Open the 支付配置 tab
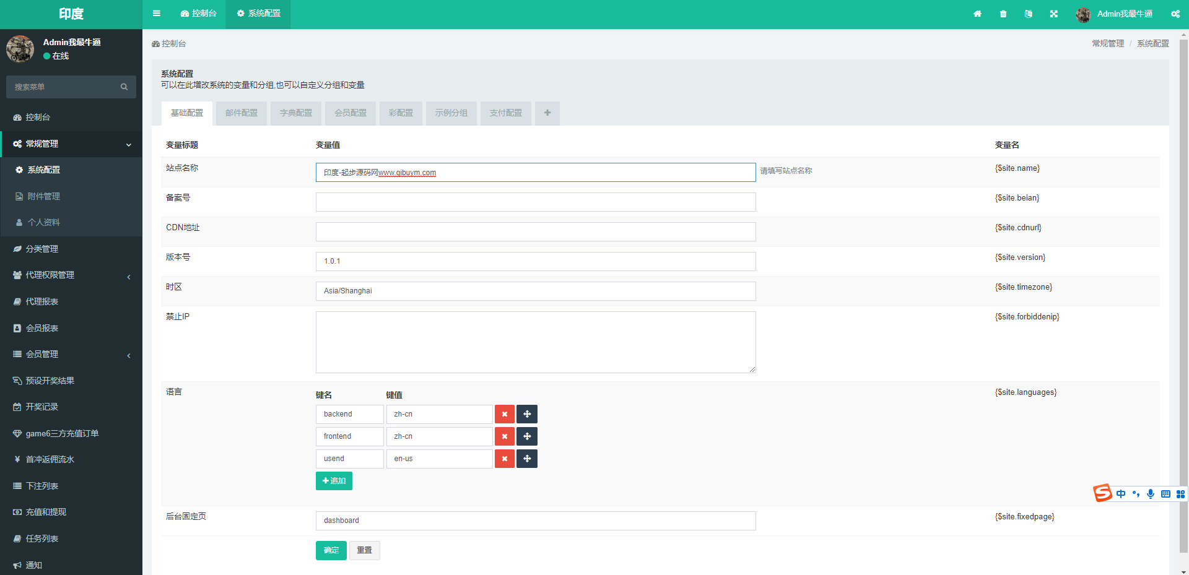1189x575 pixels. point(505,113)
